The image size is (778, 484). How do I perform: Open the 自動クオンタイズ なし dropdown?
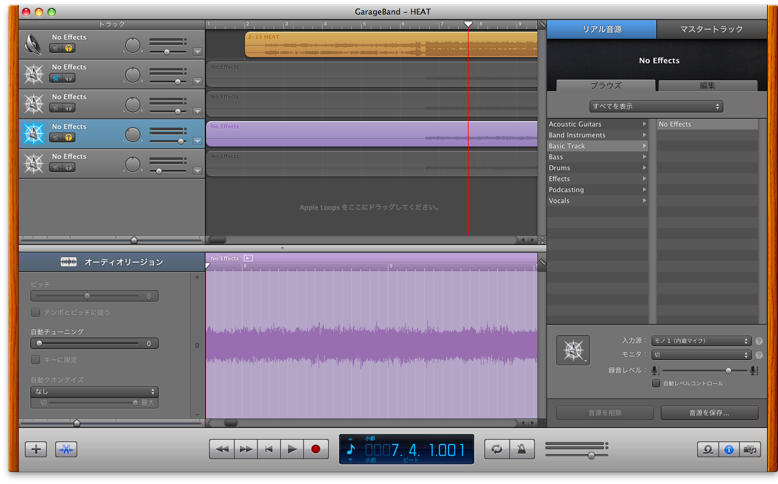click(x=94, y=392)
